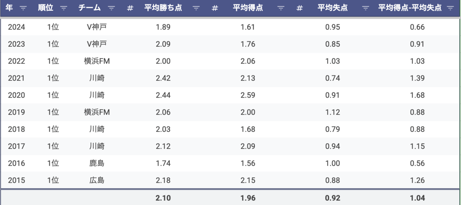Image resolution: width=461 pixels, height=205 pixels.
Task: Click V神戸 in the 2023 row
Action: tap(97, 44)
